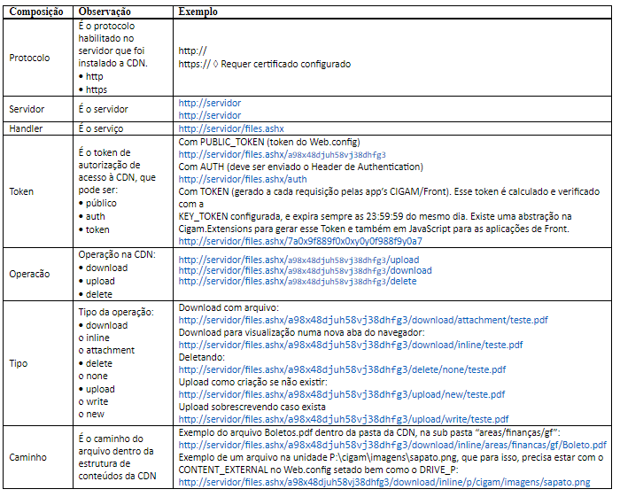Open the http://servidor/files.ashx link in Handler row

coord(231,128)
